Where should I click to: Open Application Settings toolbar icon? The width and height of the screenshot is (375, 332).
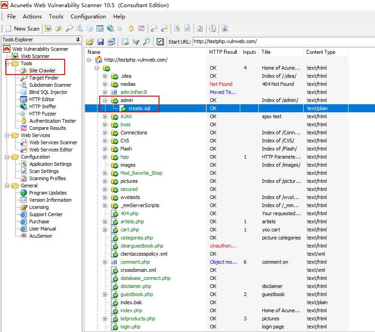click(177, 28)
